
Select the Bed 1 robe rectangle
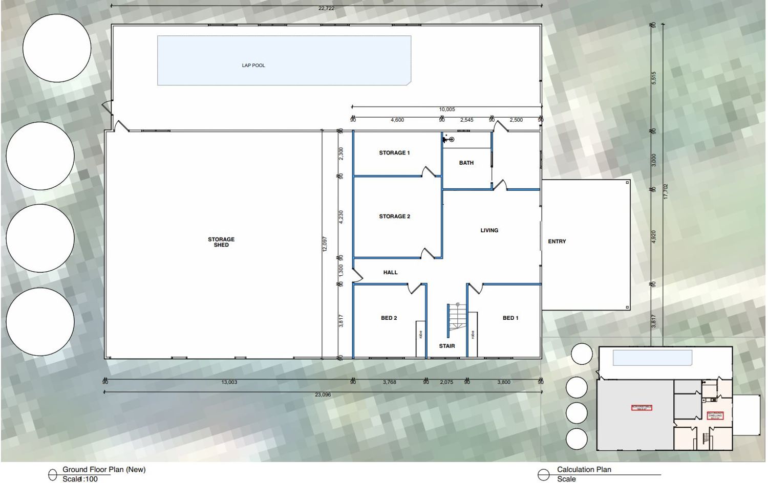(x=473, y=335)
